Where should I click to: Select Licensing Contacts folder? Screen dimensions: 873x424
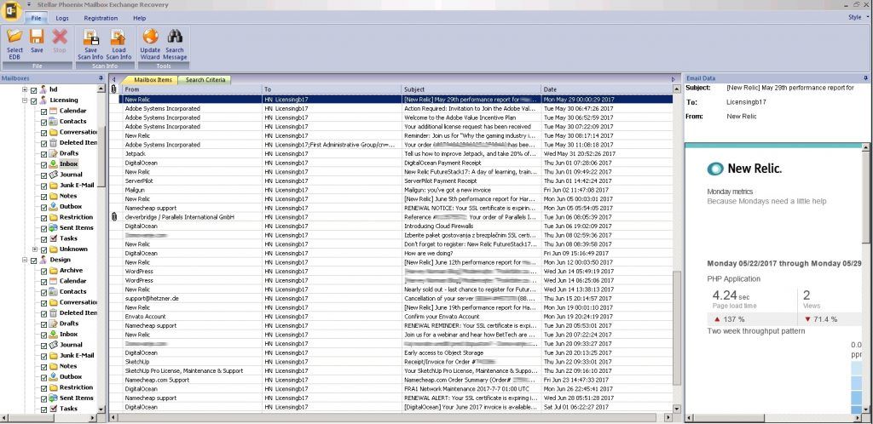click(73, 121)
